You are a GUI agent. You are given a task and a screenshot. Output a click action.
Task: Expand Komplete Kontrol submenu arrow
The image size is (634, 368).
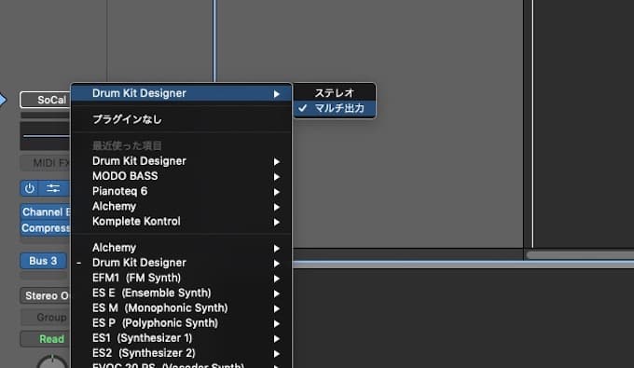coord(277,222)
